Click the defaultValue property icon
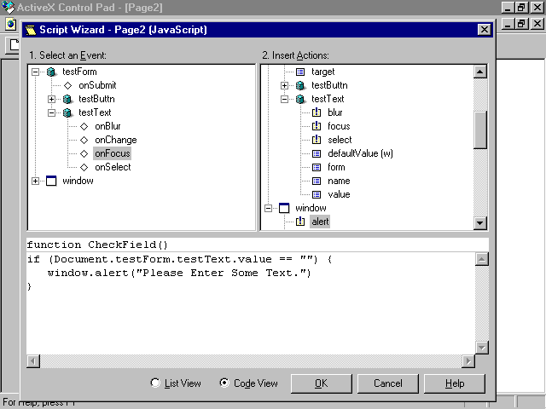The width and height of the screenshot is (546, 409). coord(317,153)
